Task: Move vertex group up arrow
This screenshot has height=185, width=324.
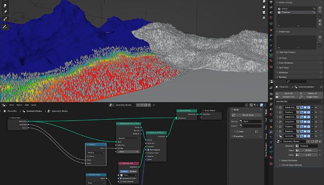Action: point(320,21)
